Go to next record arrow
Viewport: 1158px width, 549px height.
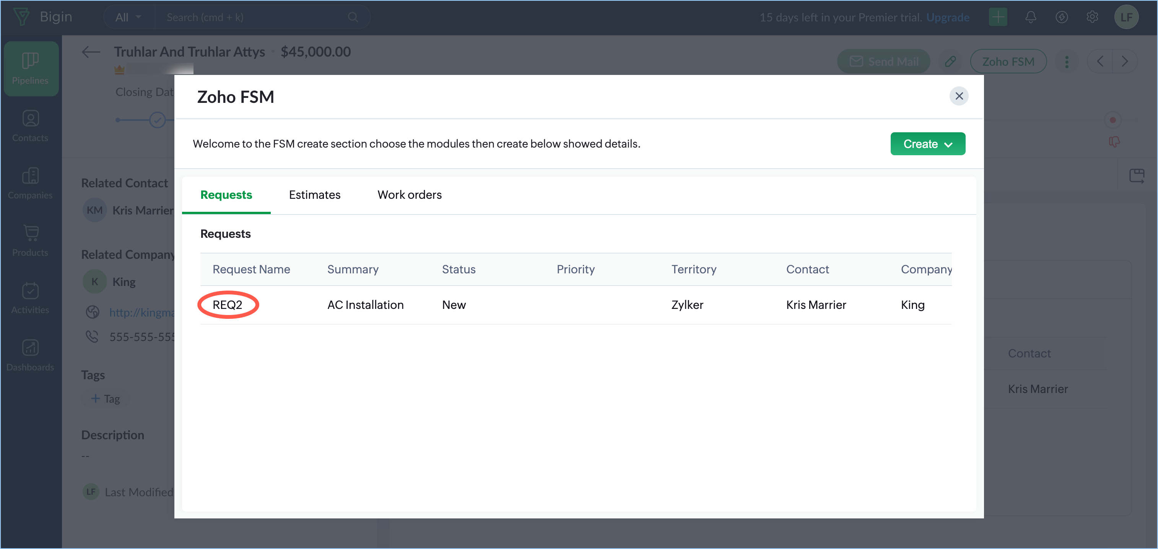pos(1125,62)
